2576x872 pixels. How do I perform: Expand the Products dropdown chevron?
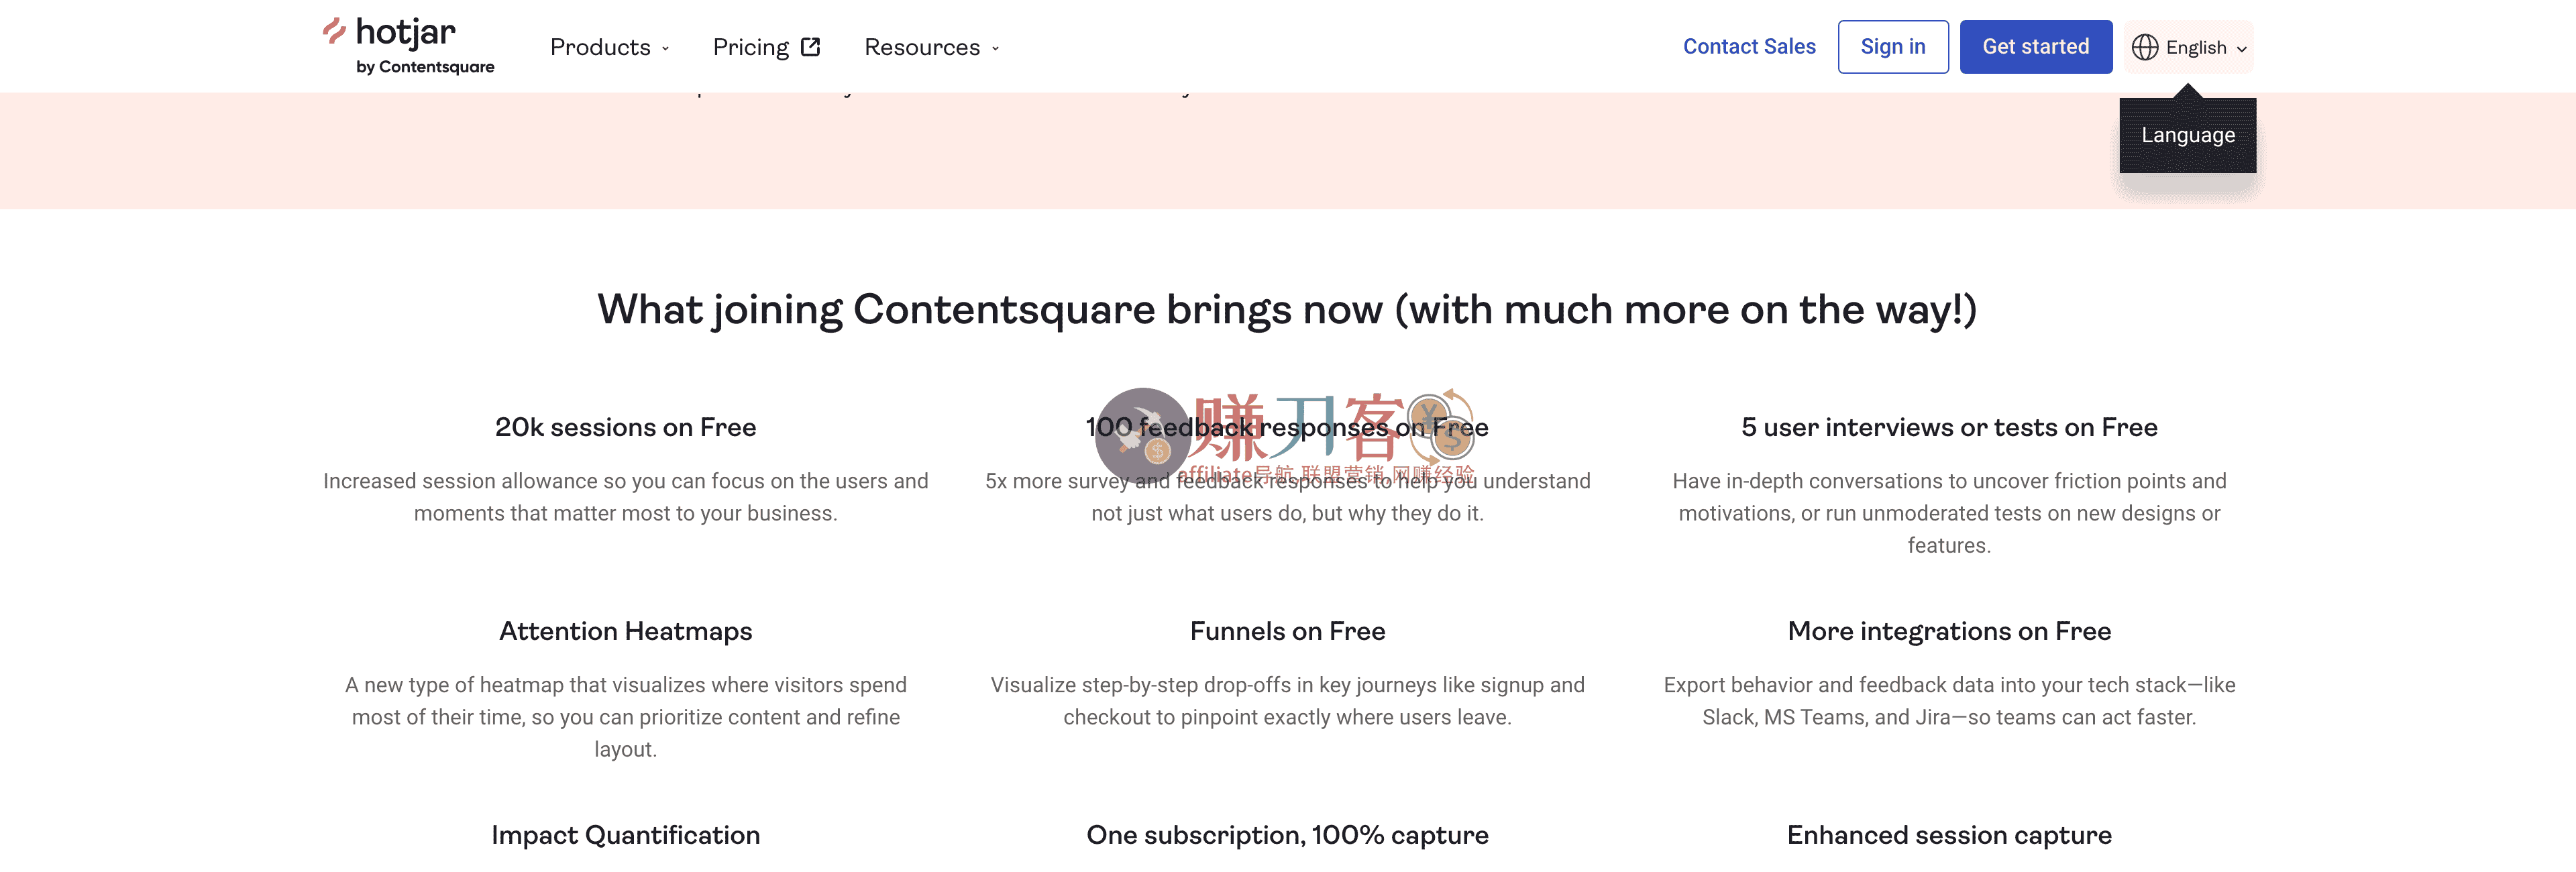tap(665, 48)
